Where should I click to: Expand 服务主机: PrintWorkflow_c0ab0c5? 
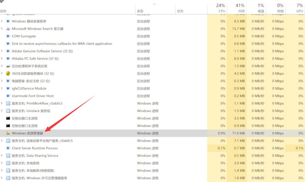[x=2, y=103]
